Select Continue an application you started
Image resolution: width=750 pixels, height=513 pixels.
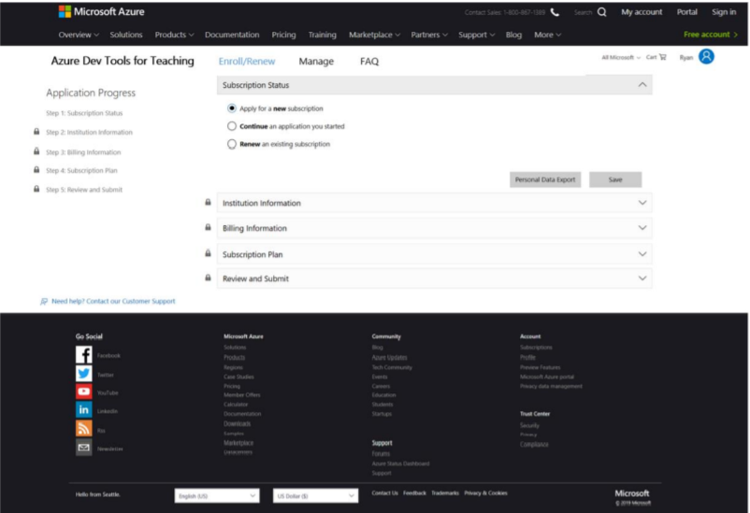(x=232, y=126)
